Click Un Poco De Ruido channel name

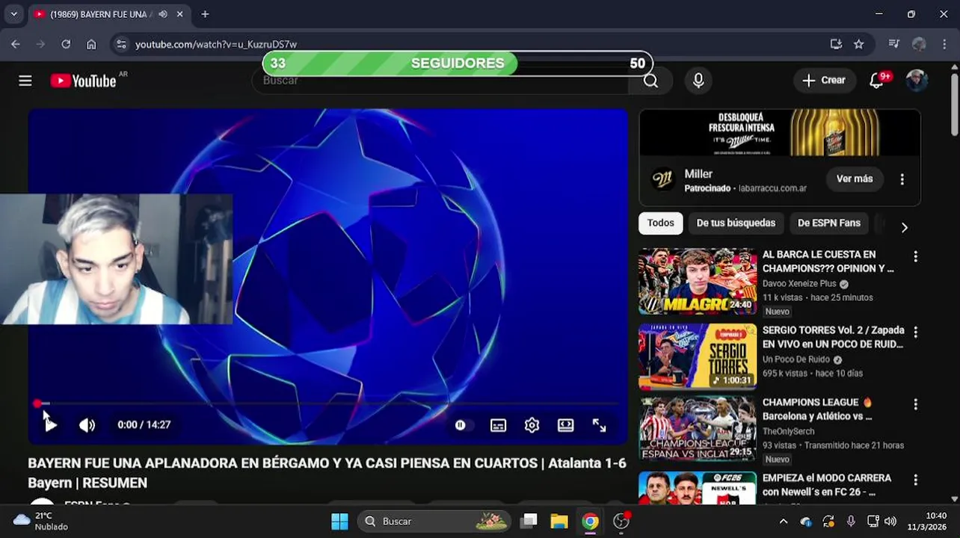click(796, 359)
